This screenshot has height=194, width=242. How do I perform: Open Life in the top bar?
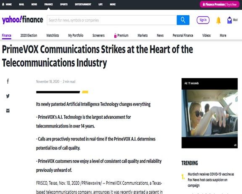[100, 5]
